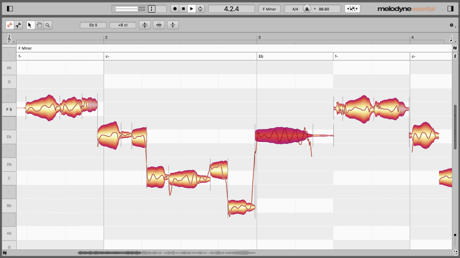This screenshot has width=460, height=258.
Task: Toggle the Cycle loop button
Action: (200, 9)
